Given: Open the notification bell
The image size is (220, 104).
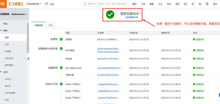Looking at the screenshot, I should [193, 4].
